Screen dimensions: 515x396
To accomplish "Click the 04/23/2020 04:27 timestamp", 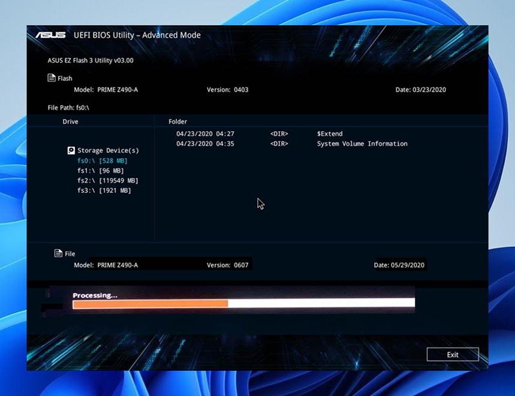I will click(x=205, y=134).
